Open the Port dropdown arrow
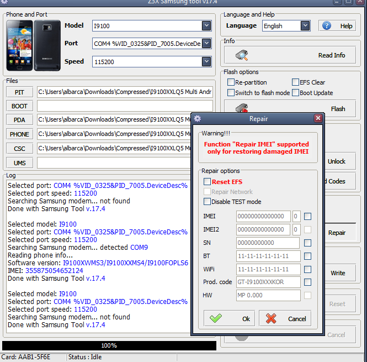This screenshot has width=367, height=362. tap(206, 43)
